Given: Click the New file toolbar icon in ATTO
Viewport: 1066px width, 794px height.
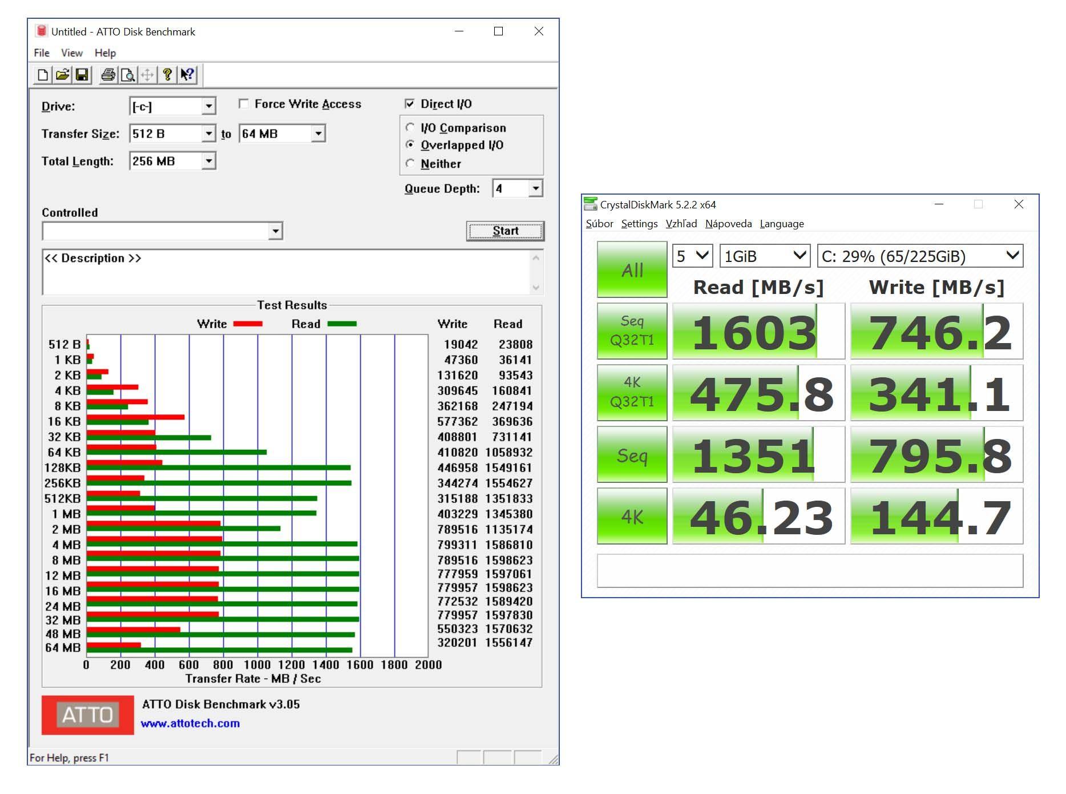Looking at the screenshot, I should pyautogui.click(x=43, y=75).
